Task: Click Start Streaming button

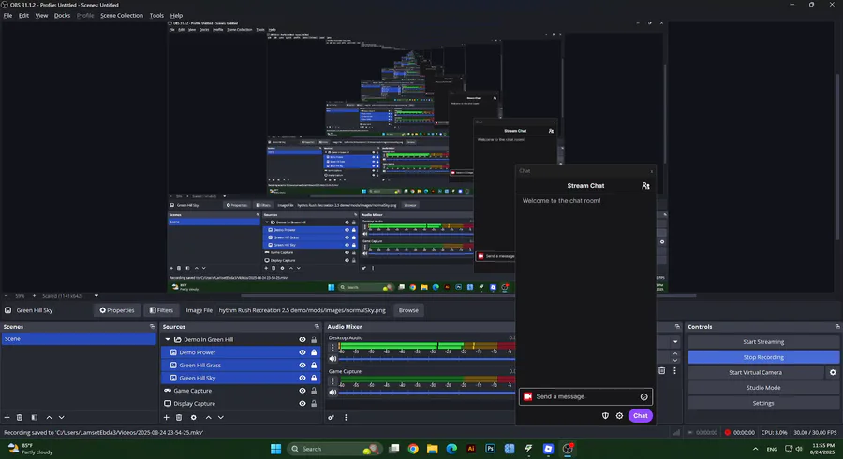Action: (763, 342)
